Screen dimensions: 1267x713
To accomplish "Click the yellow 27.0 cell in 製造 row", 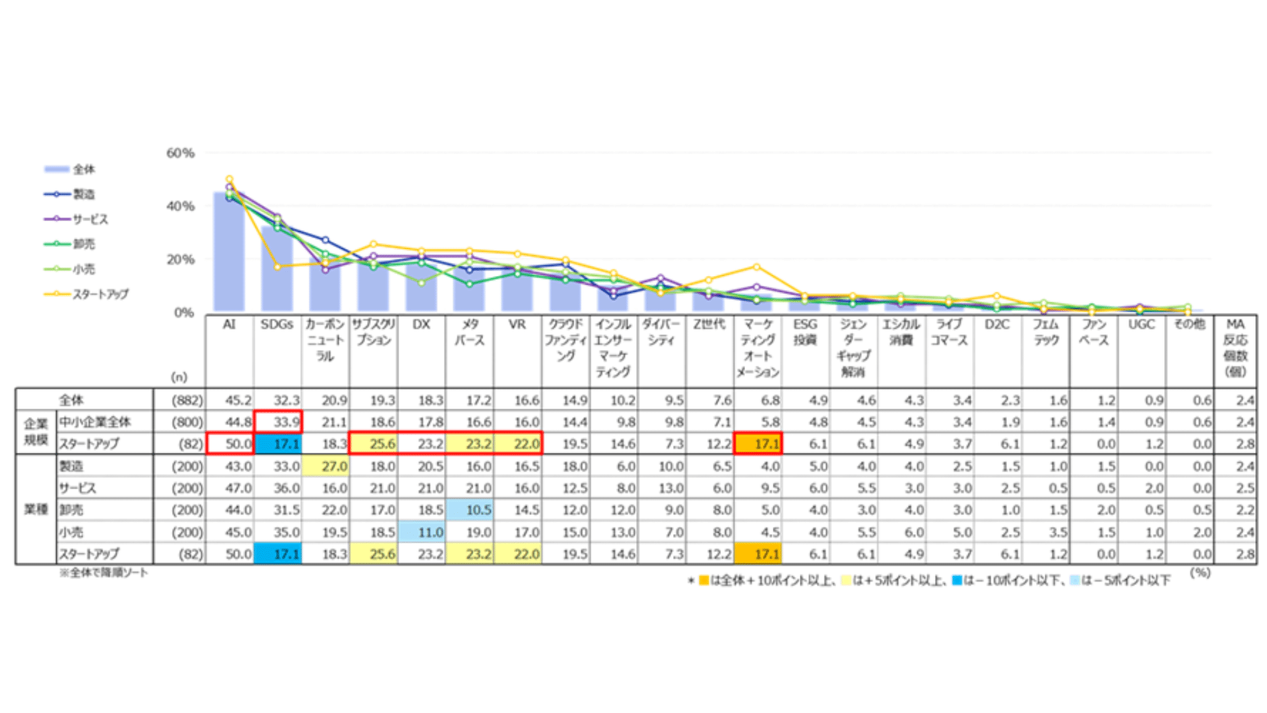I will click(x=326, y=466).
